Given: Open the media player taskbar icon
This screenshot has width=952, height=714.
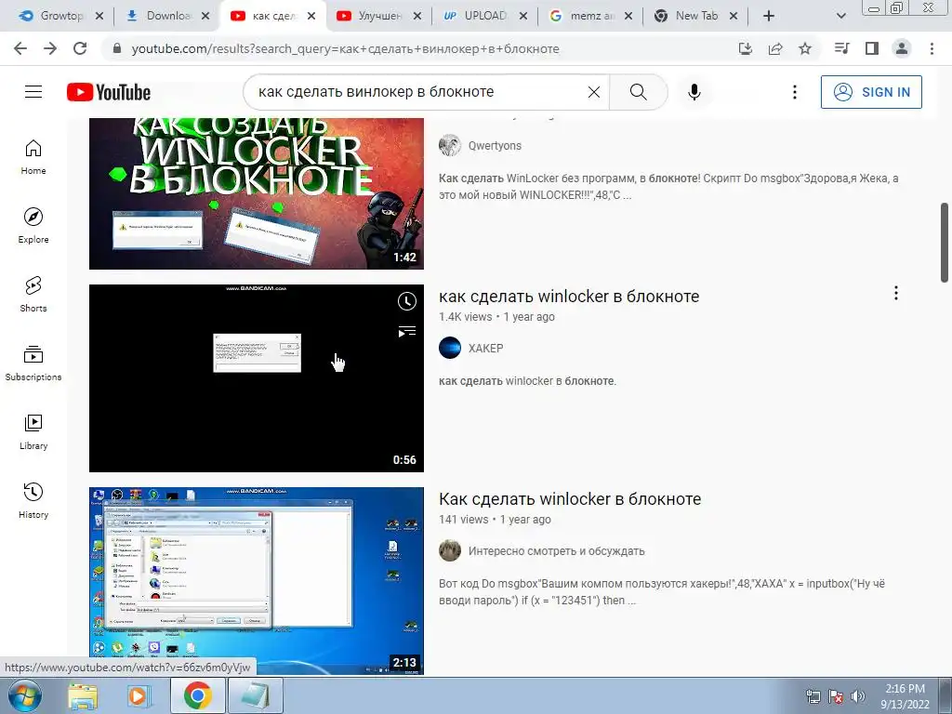Looking at the screenshot, I should pos(138,696).
